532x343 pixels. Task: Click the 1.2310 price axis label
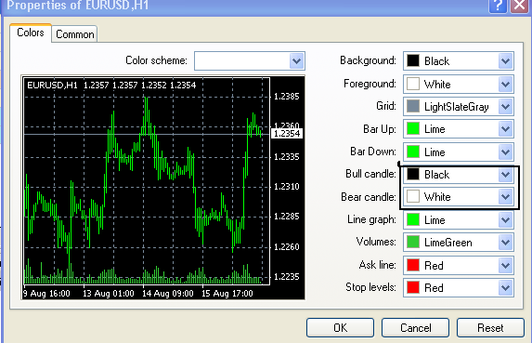click(287, 187)
